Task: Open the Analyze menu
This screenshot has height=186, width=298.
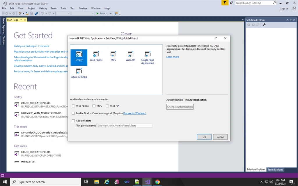Action: tap(83, 8)
